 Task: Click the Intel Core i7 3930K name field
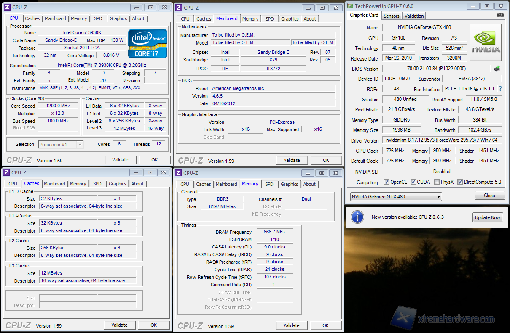click(82, 32)
